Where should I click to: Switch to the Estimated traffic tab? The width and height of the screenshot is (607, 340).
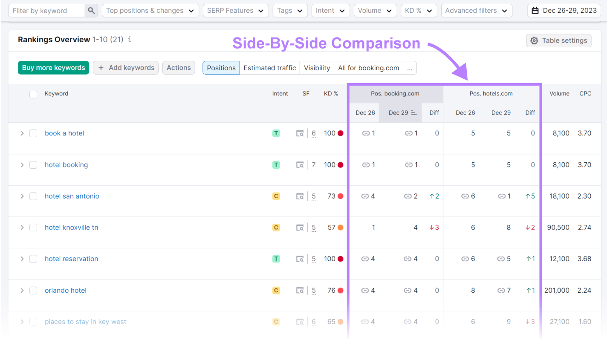(x=270, y=68)
